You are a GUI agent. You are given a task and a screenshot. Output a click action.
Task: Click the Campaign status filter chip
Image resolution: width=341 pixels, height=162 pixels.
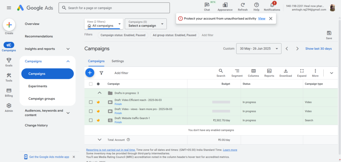[x=123, y=35]
